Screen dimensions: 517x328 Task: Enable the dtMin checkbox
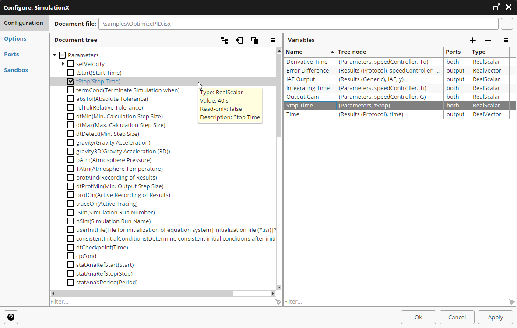click(70, 116)
